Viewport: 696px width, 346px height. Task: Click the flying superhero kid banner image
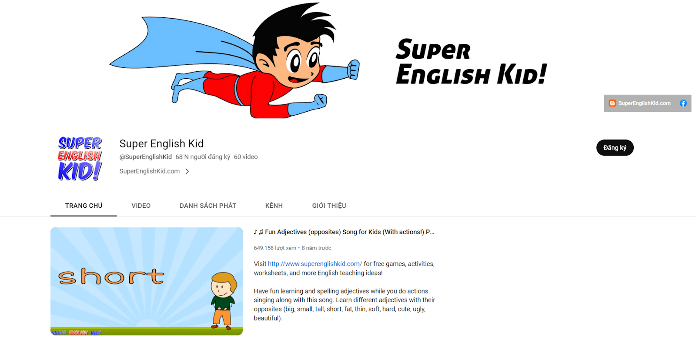pos(235,60)
